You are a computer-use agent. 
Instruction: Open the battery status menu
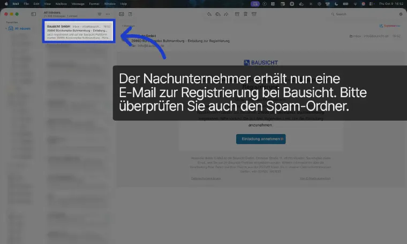(x=345, y=4)
